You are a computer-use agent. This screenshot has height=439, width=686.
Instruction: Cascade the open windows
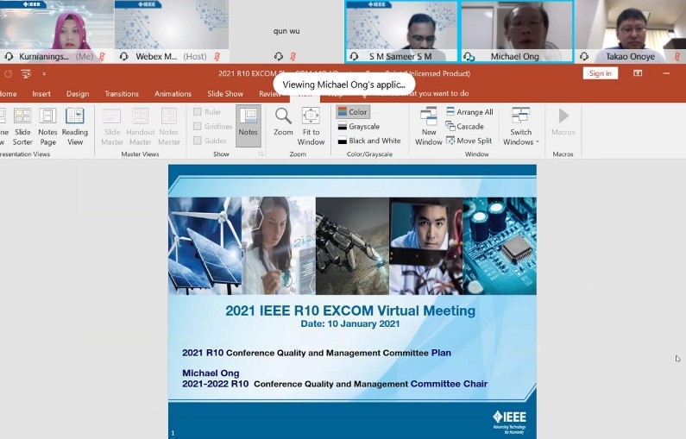coord(464,127)
